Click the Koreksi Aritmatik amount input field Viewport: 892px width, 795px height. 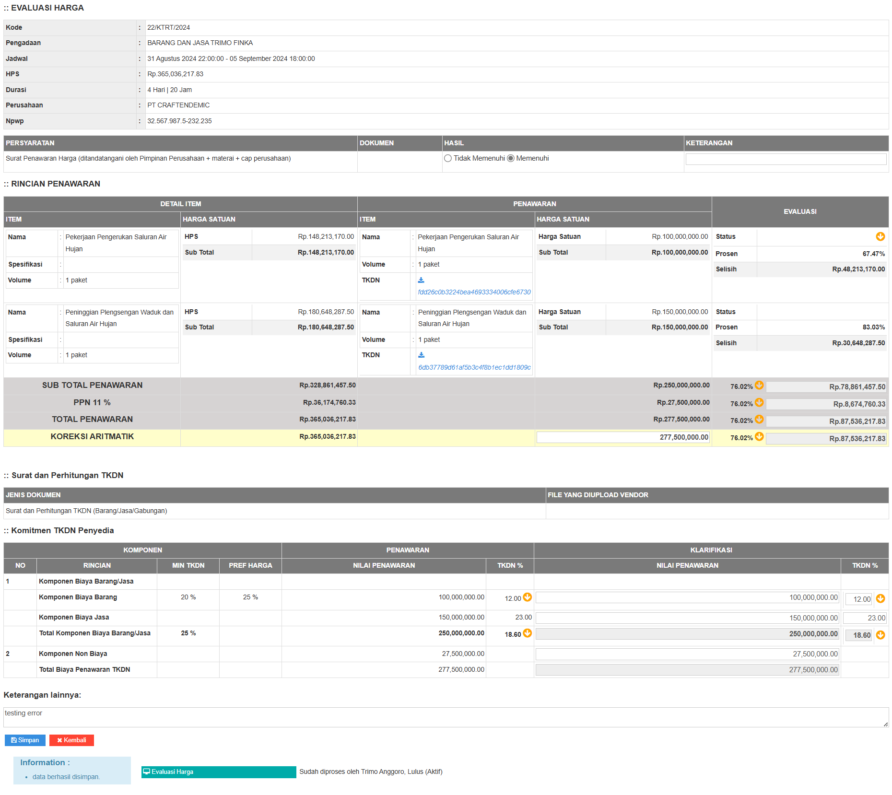[x=622, y=437]
